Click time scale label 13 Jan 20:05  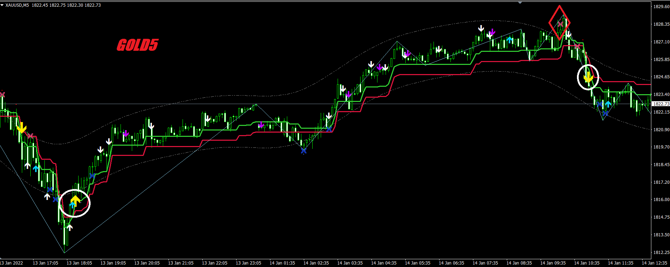click(x=147, y=263)
